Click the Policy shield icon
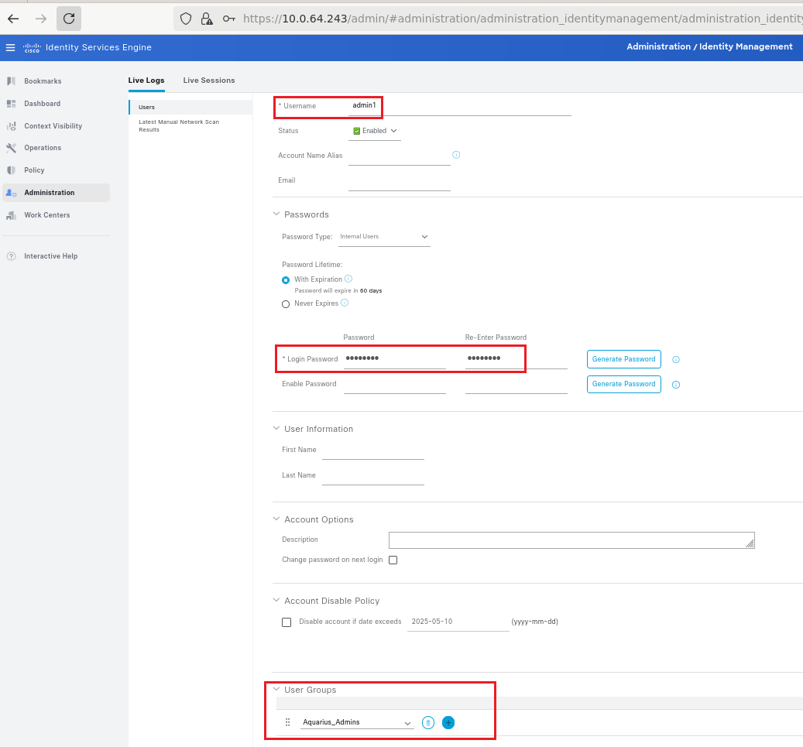The image size is (803, 747). tap(12, 170)
